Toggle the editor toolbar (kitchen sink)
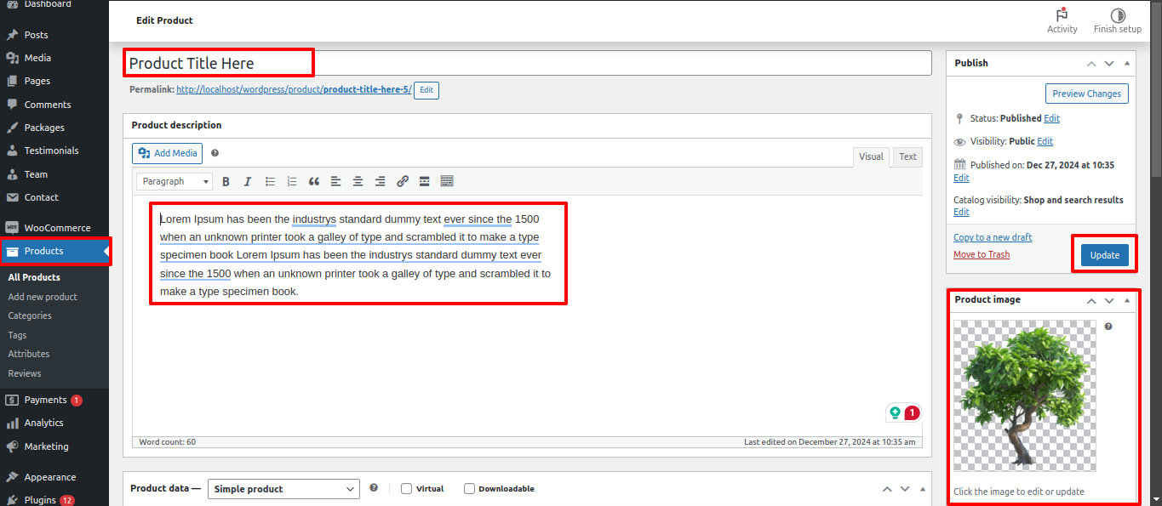 [447, 181]
